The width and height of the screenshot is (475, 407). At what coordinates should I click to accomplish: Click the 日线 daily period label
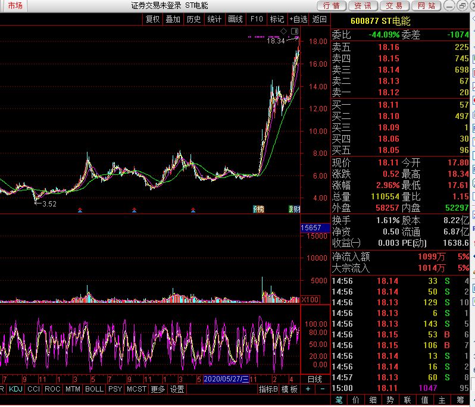[x=314, y=378]
